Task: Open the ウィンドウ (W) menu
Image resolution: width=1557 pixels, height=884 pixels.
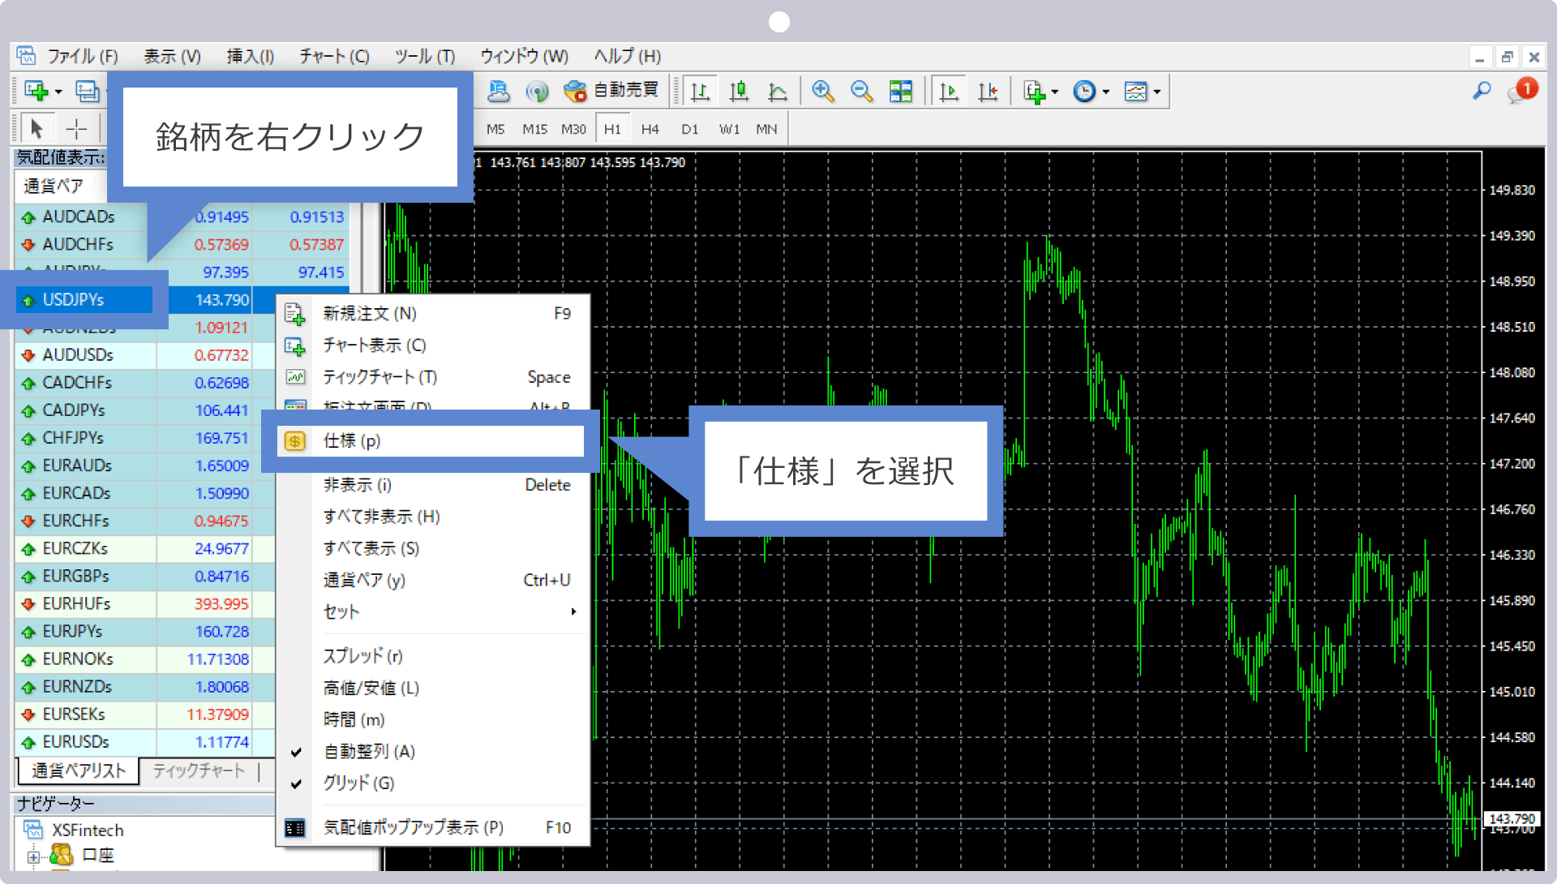Action: [524, 56]
